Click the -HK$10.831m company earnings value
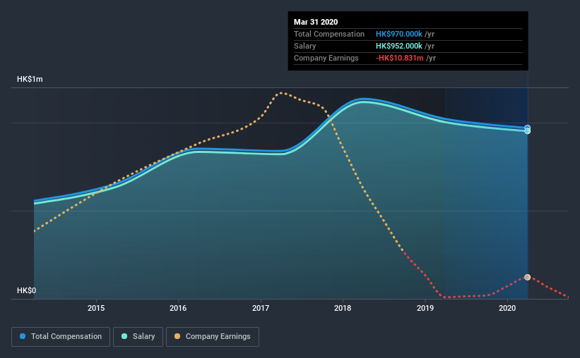 399,58
